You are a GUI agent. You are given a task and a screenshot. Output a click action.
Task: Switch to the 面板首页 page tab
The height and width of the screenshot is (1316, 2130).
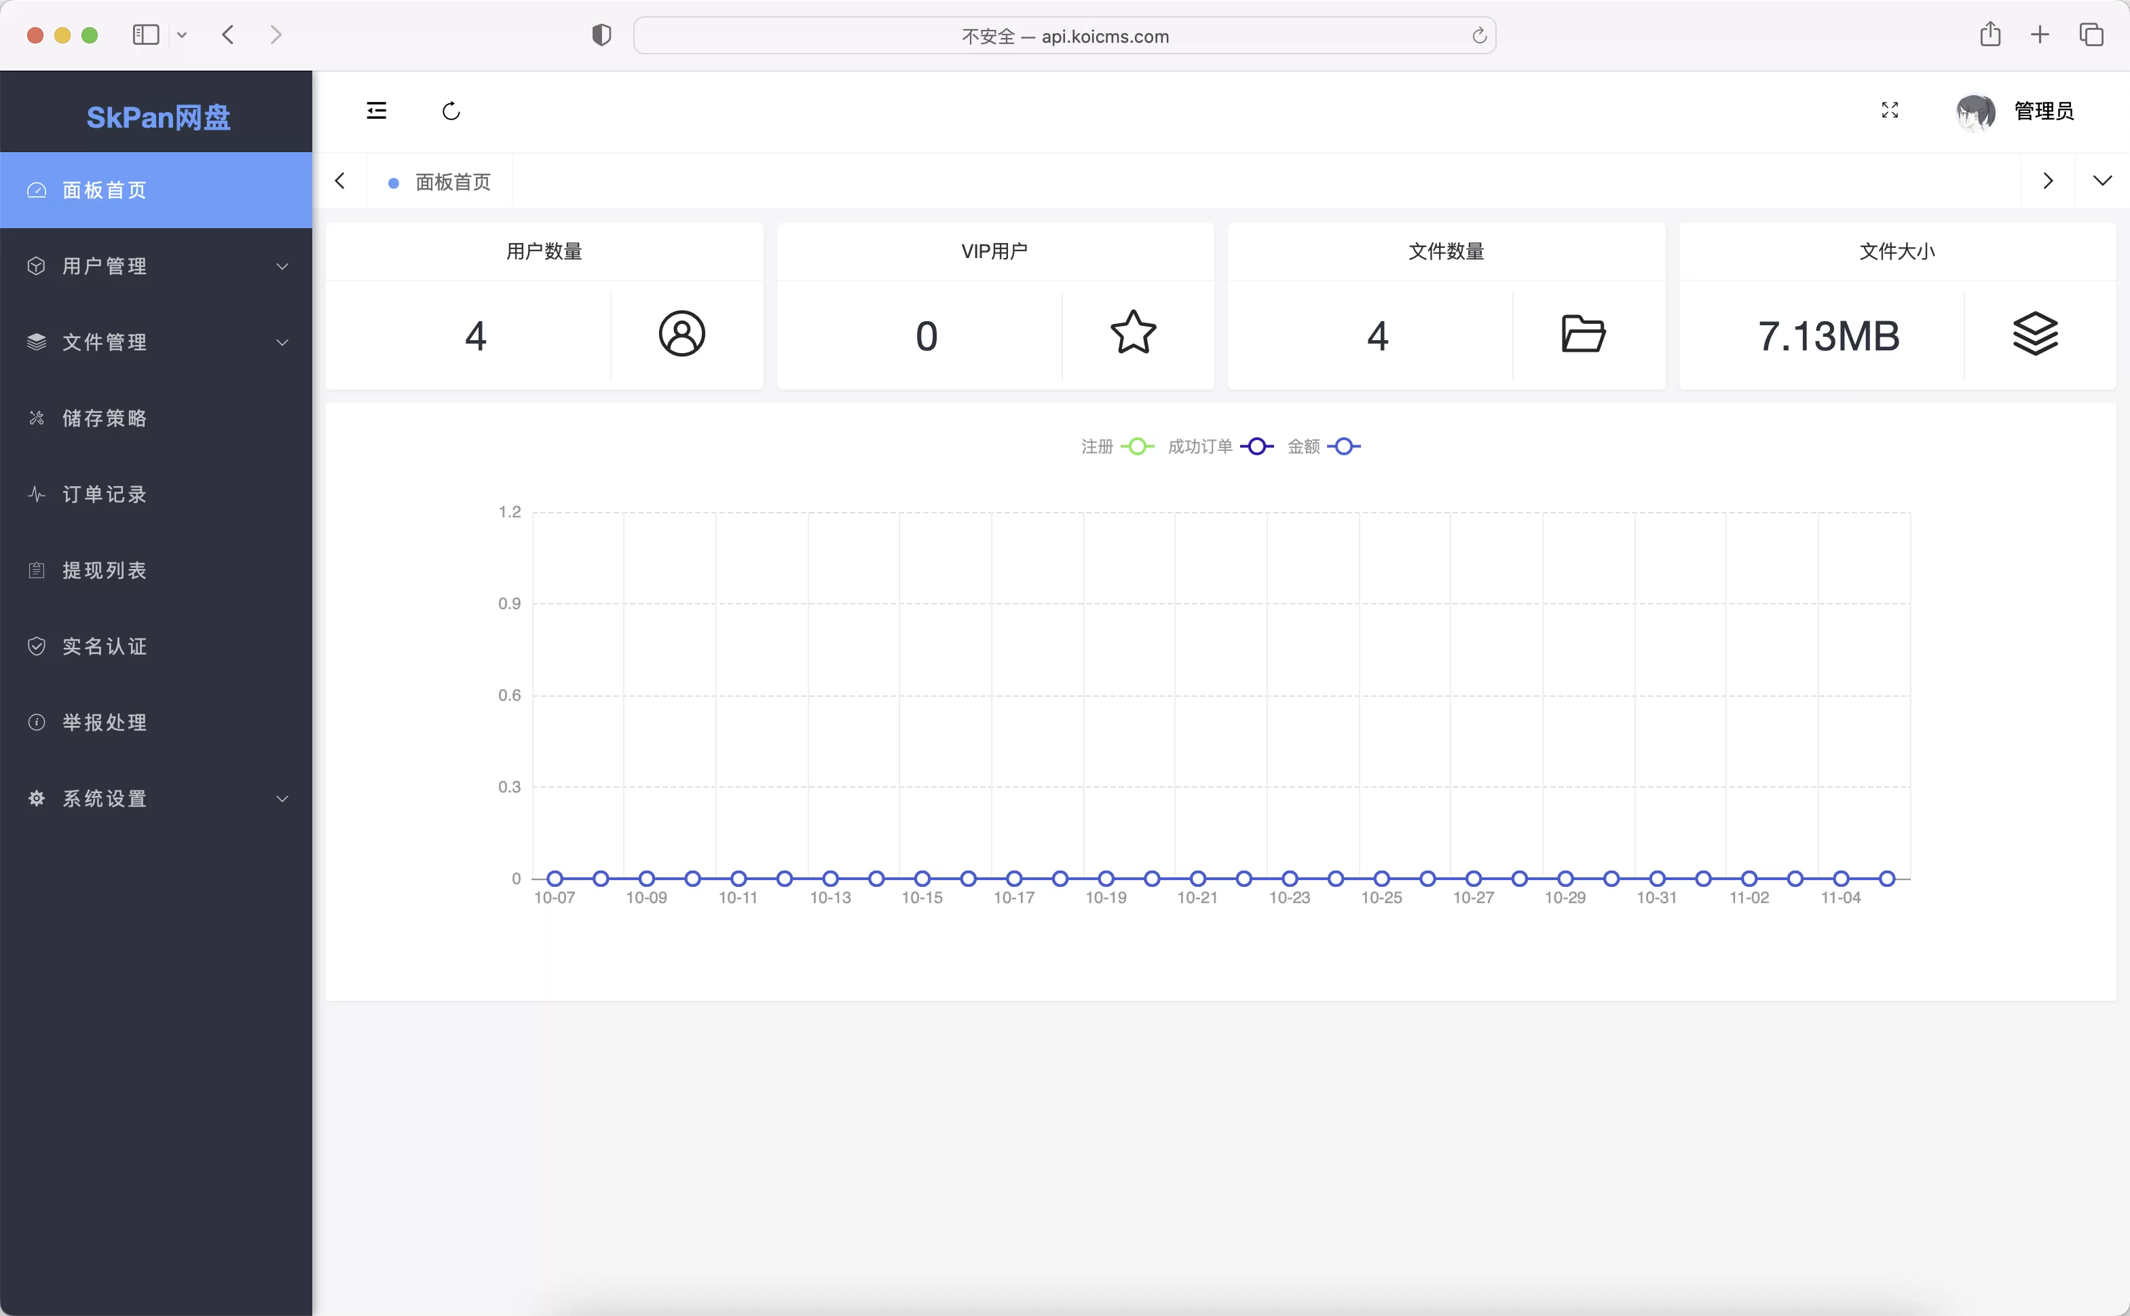coord(440,182)
